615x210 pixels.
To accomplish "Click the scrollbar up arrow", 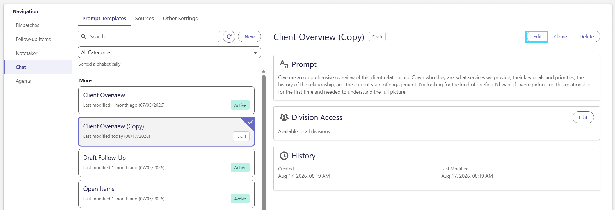I will 264,71.
